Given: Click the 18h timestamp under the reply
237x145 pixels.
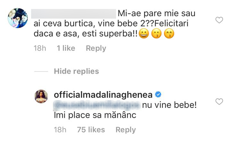Looking at the screenshot, I should coord(60,130).
